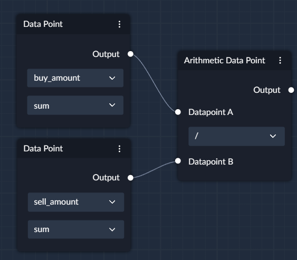Click Output port of sell_amount node
This screenshot has width=297, height=260.
tap(130, 178)
